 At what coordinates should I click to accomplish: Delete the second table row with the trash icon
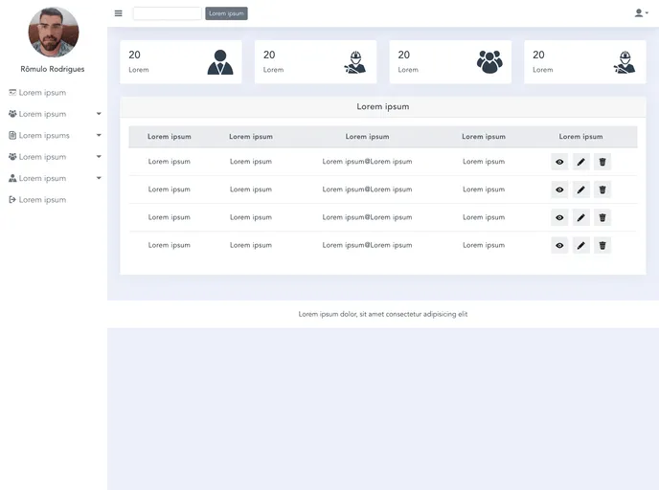coord(602,189)
